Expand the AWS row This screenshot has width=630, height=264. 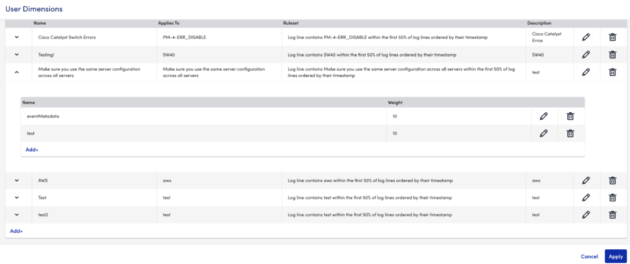tap(17, 181)
